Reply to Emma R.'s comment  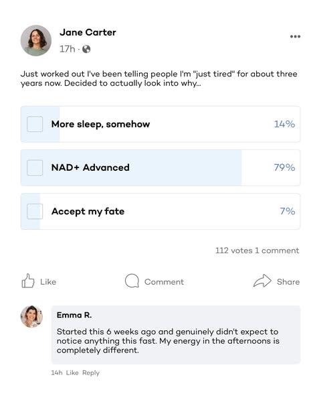91,373
